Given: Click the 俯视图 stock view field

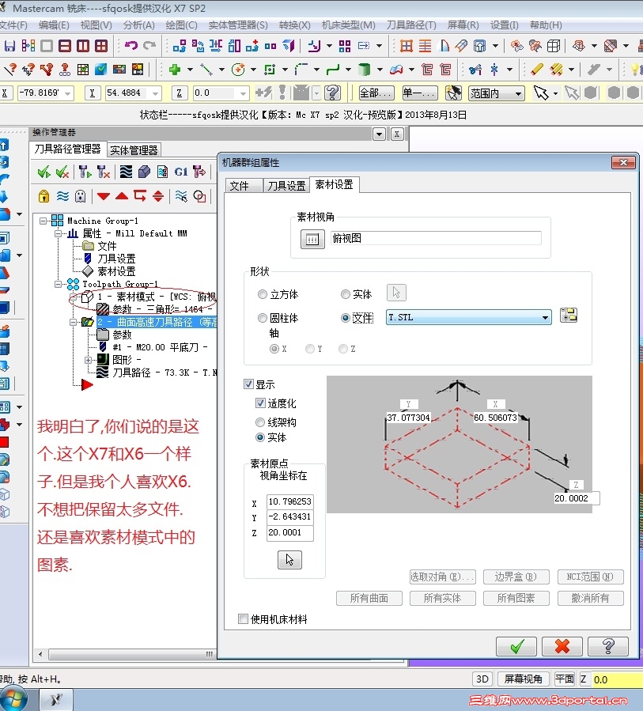Looking at the screenshot, I should 436,238.
